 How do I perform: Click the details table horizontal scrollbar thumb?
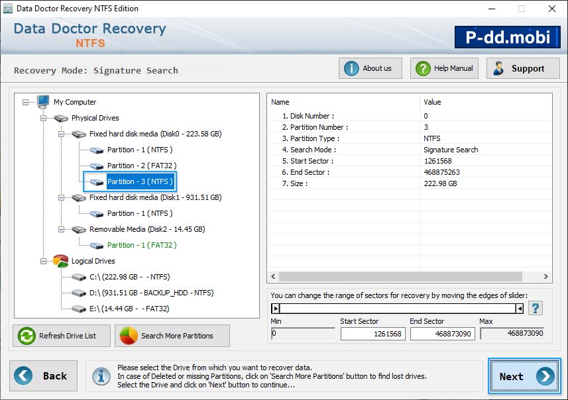[x=400, y=277]
